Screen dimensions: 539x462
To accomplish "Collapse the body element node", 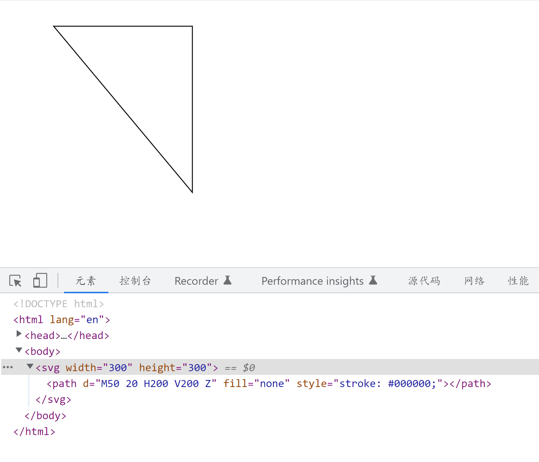I will (x=19, y=350).
